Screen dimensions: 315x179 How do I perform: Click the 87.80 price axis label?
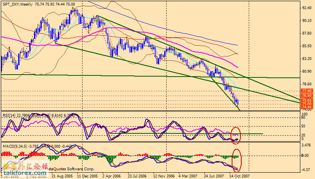pyautogui.click(x=307, y=33)
